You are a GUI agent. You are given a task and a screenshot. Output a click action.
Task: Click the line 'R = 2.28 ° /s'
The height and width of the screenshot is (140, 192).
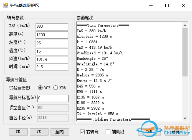pos(90,70)
